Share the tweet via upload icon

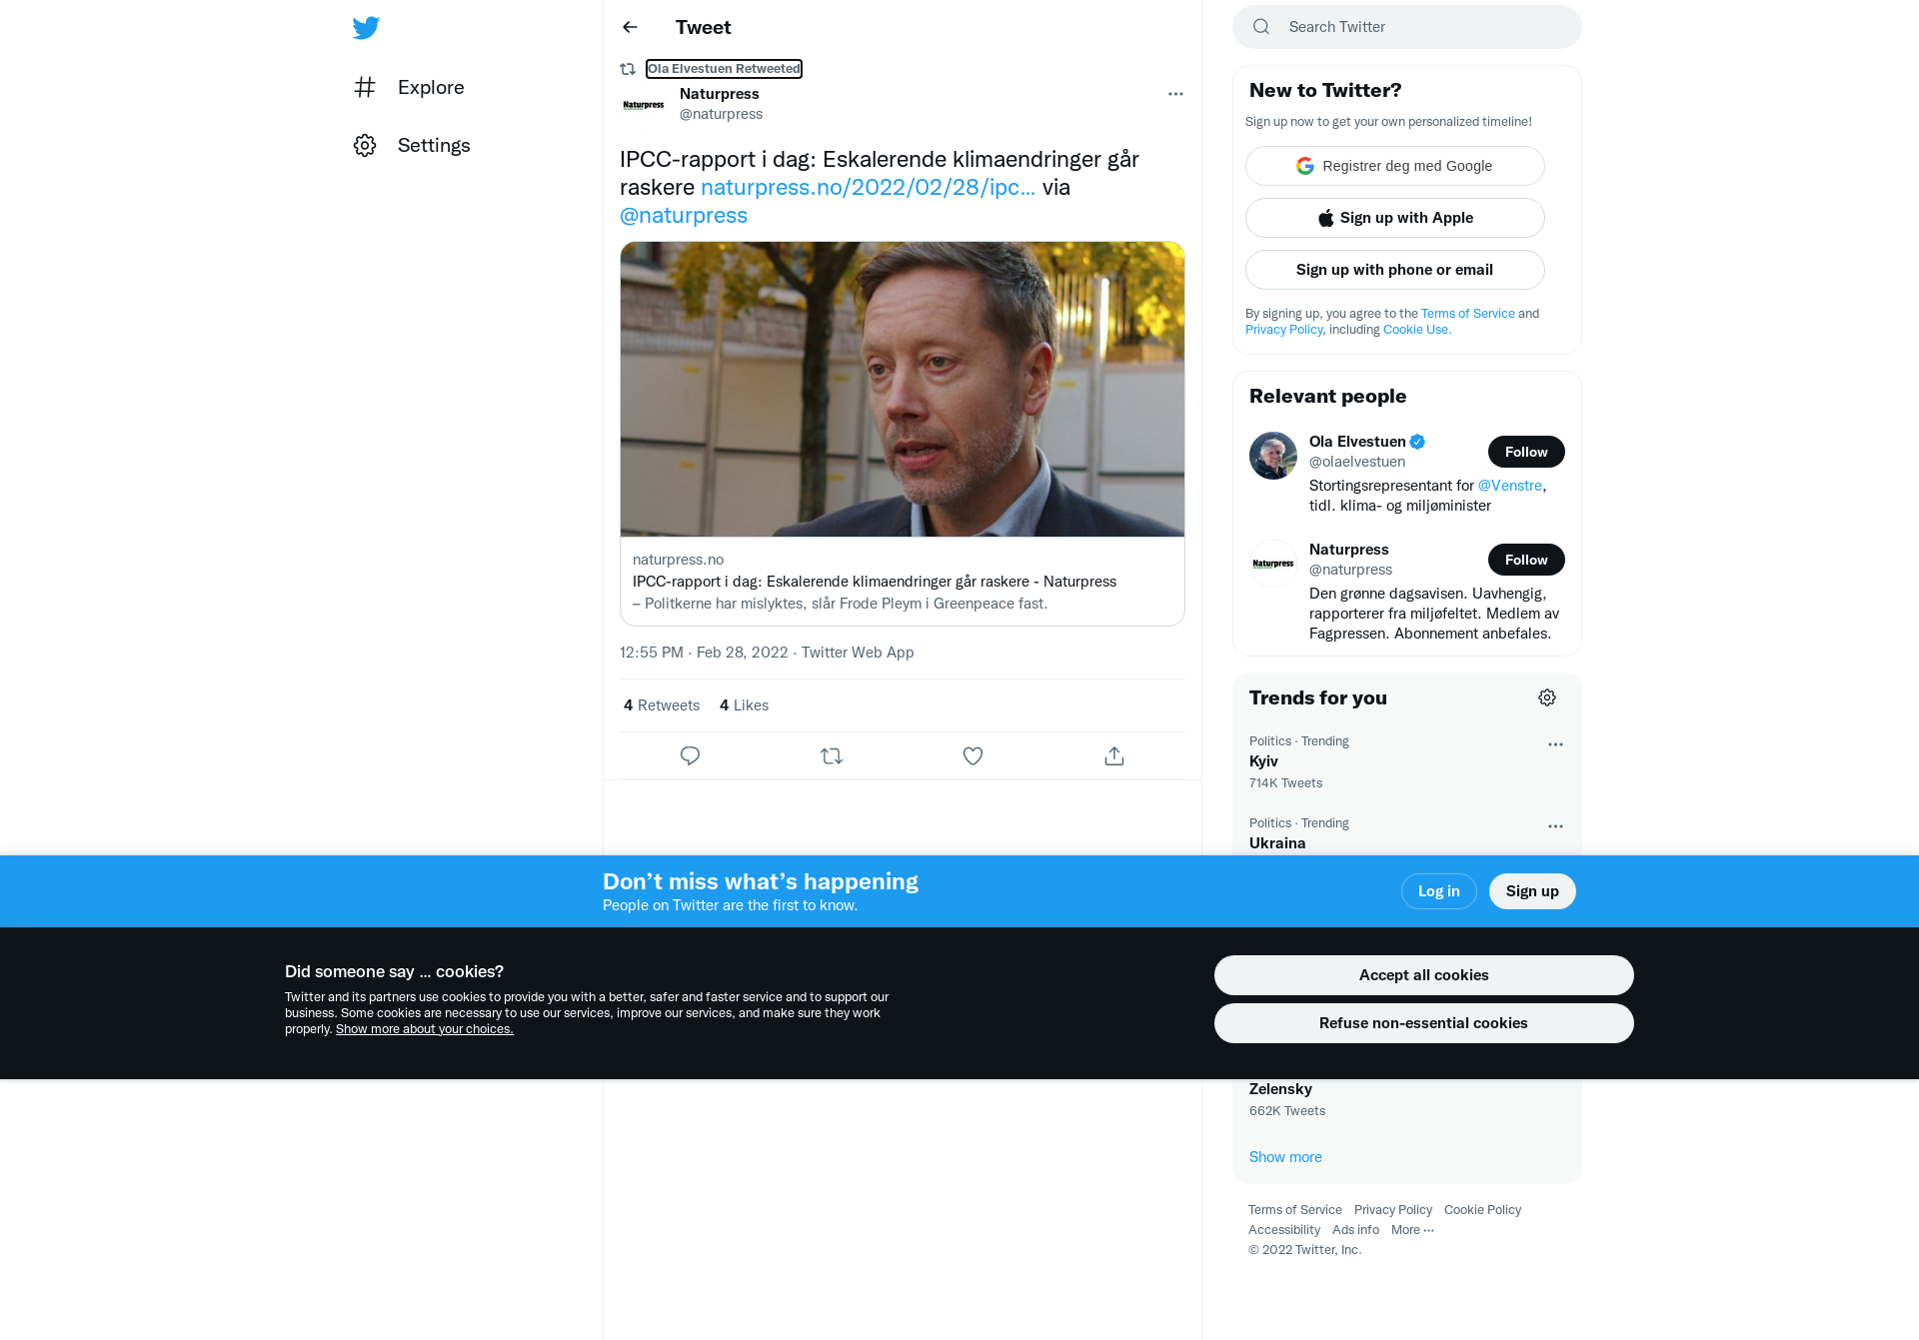[1114, 756]
